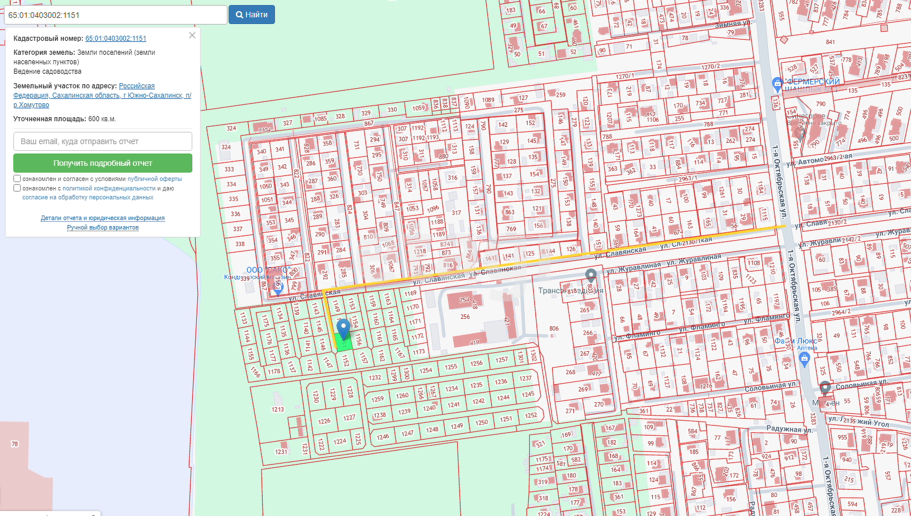This screenshot has height=516, width=911.
Task: Click the Ручной выбор вариантов link
Action: [x=103, y=227]
